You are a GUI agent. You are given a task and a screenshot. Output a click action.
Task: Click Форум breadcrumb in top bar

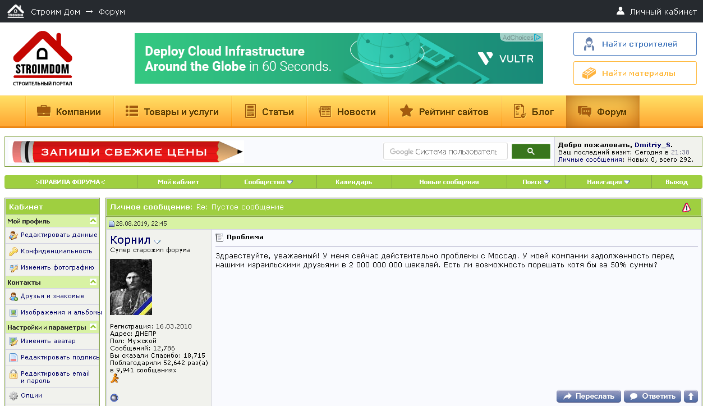(x=112, y=11)
